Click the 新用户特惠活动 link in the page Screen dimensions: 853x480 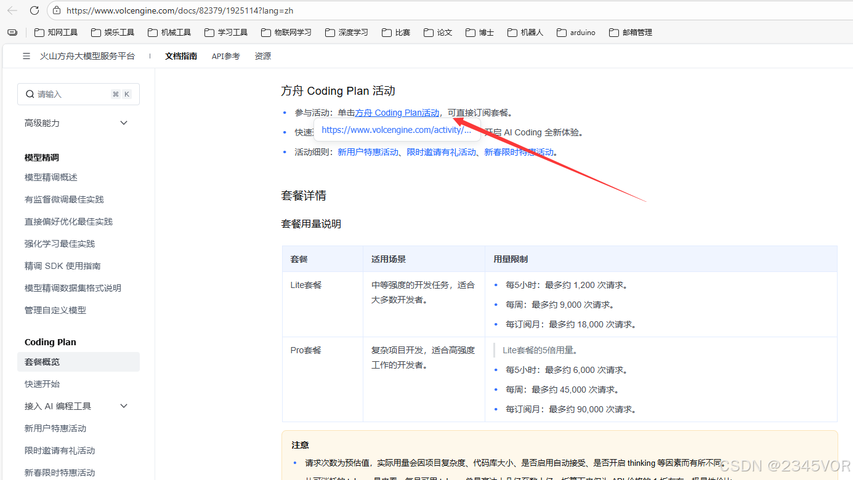coord(368,151)
